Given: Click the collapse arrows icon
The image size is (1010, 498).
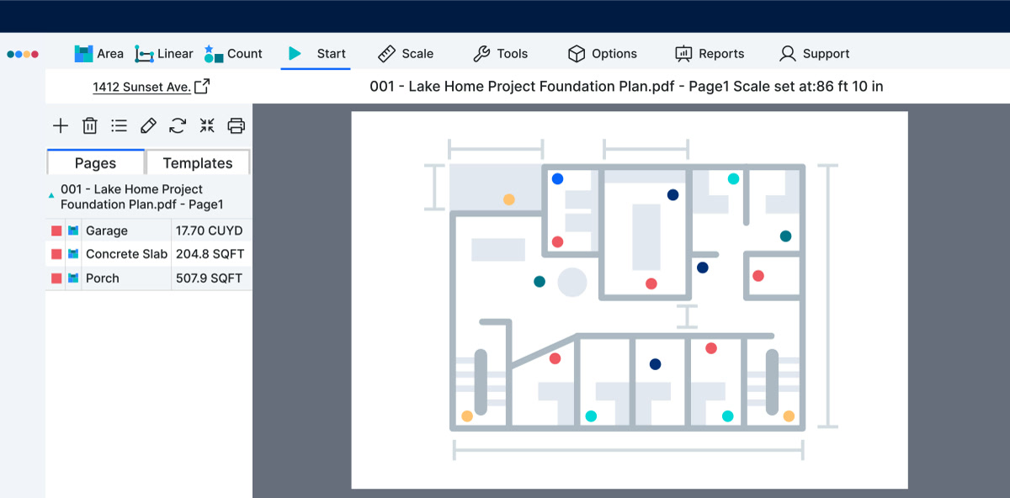Looking at the screenshot, I should click(x=207, y=126).
